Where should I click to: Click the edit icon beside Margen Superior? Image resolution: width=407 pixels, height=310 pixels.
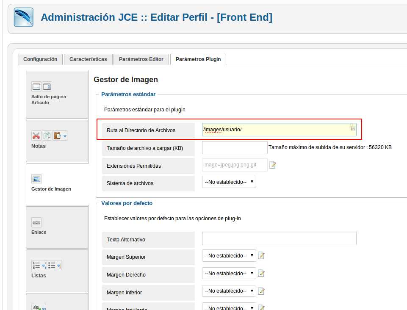(261, 256)
